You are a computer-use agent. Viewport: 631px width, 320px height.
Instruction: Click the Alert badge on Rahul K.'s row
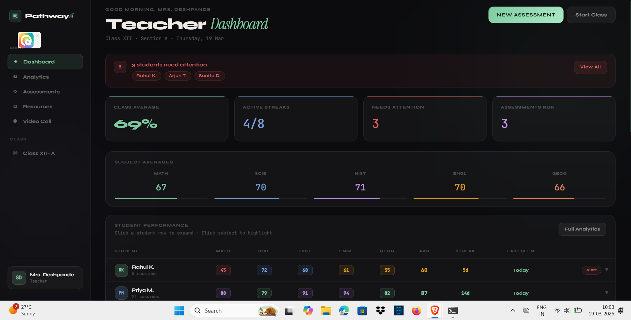pyautogui.click(x=592, y=270)
